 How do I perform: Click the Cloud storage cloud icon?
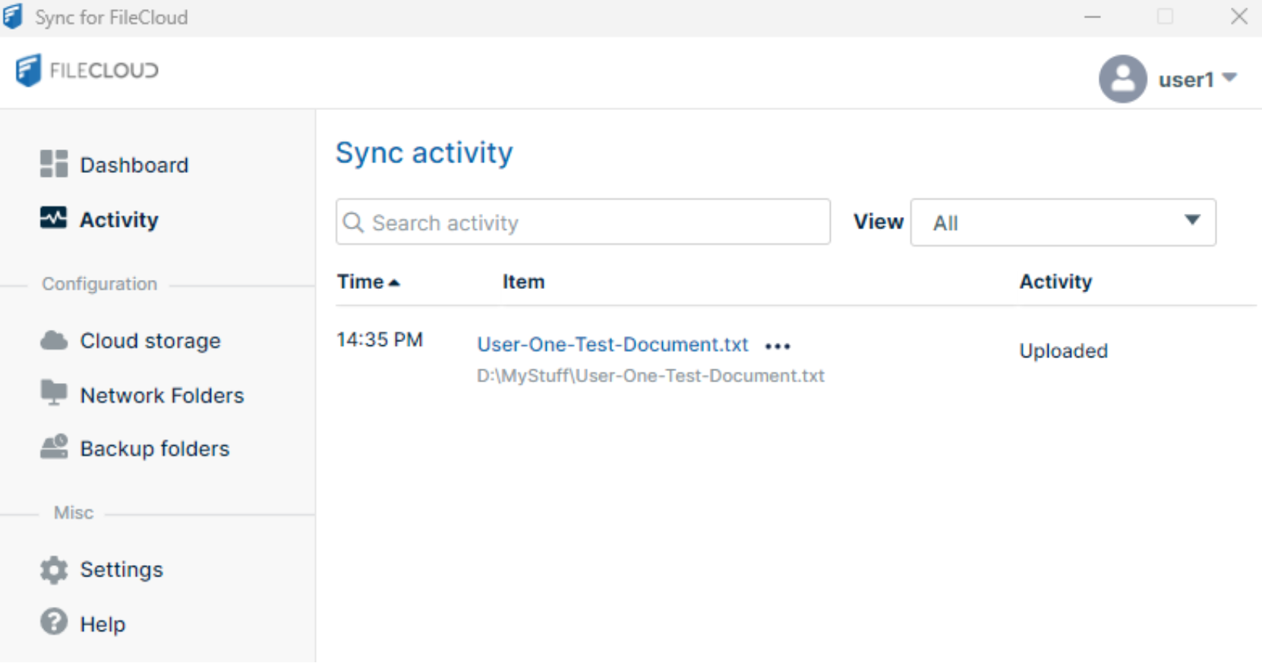54,341
